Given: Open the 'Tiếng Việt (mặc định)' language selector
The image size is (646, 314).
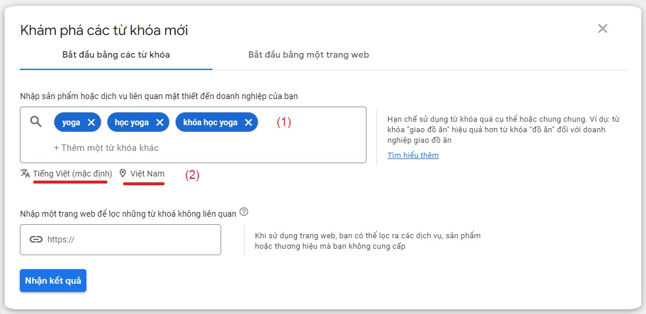Looking at the screenshot, I should (72, 174).
